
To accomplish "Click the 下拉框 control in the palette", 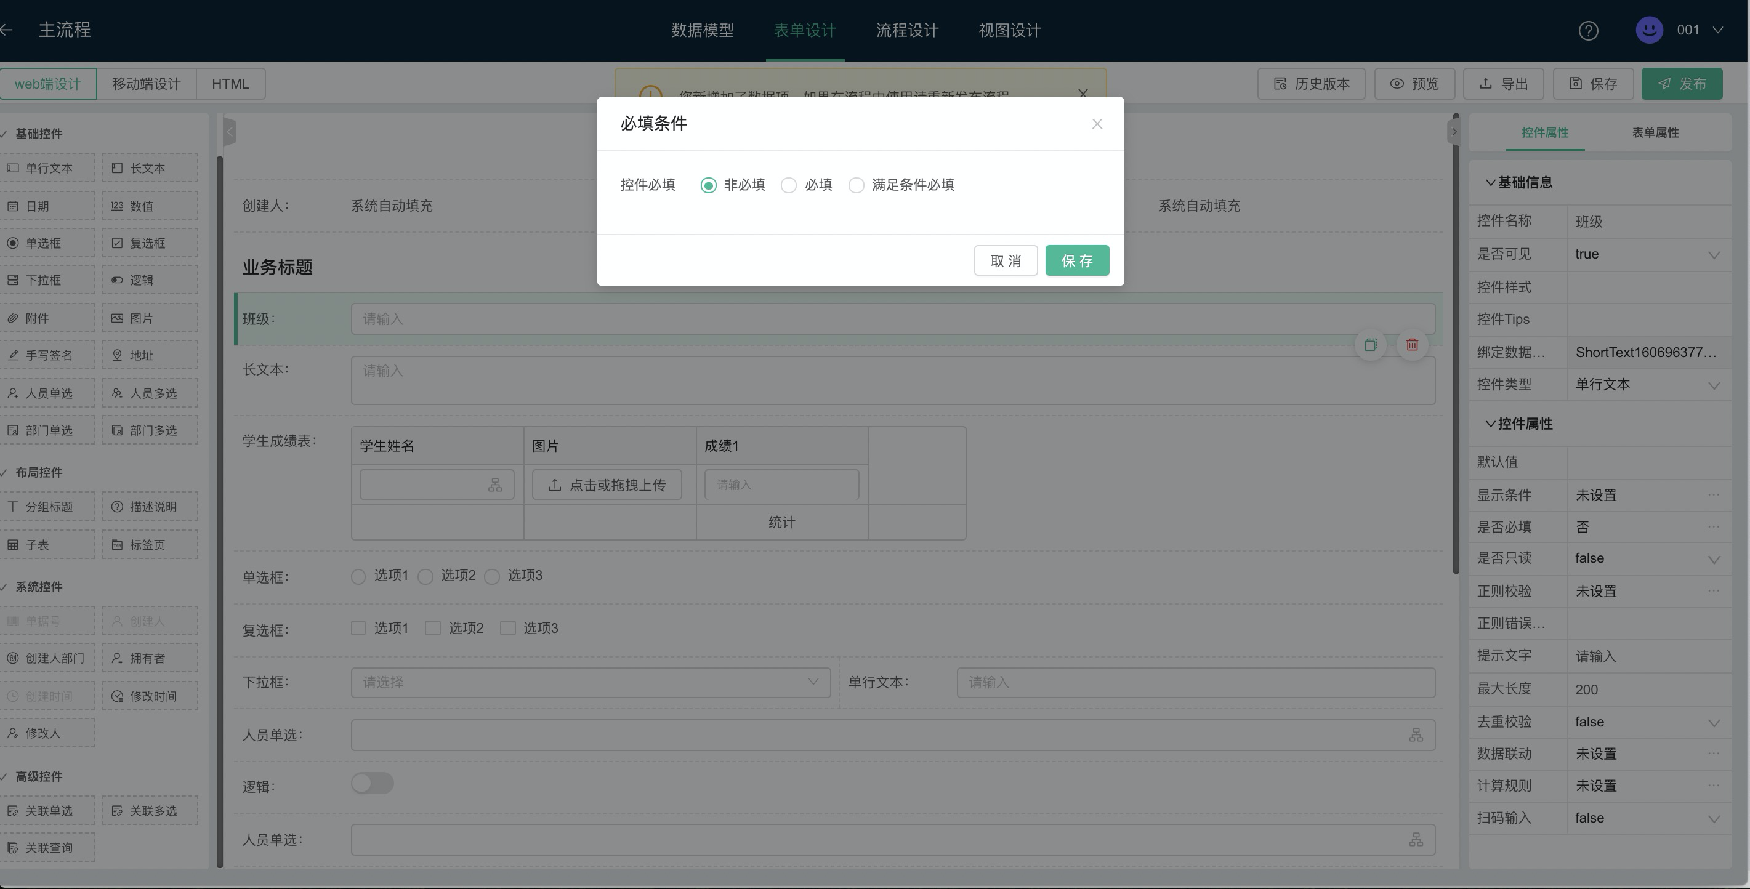I will (x=47, y=280).
